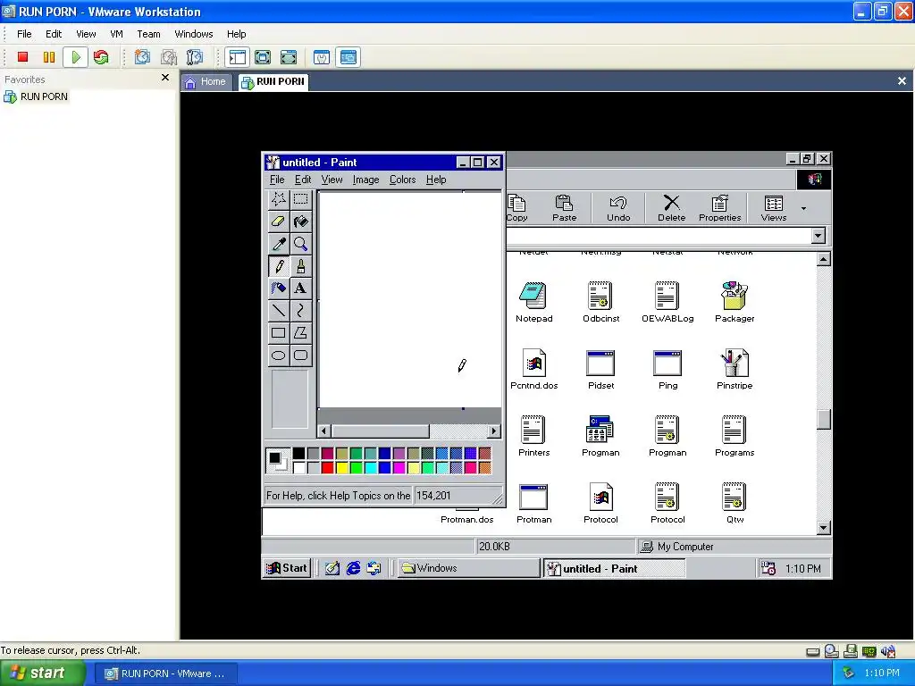Screen dimensions: 915x686
Task: Open Paint's File menu
Action: pyautogui.click(x=277, y=180)
